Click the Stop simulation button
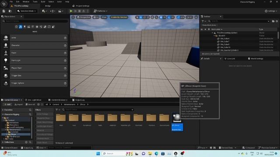280x157 pixels. [80, 11]
